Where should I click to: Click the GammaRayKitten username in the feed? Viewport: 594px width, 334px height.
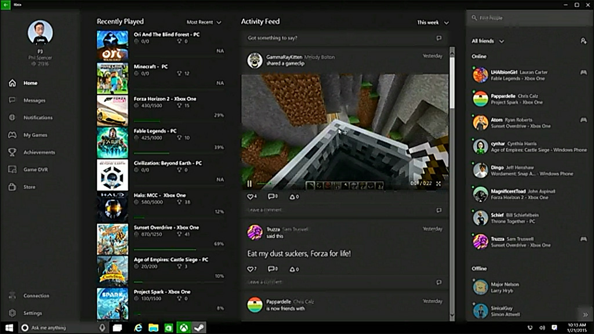284,57
